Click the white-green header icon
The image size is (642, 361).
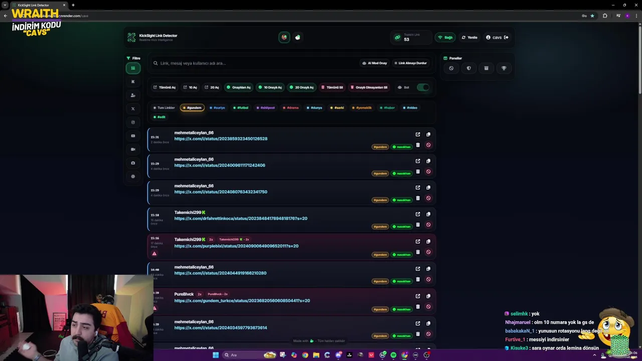point(298,37)
